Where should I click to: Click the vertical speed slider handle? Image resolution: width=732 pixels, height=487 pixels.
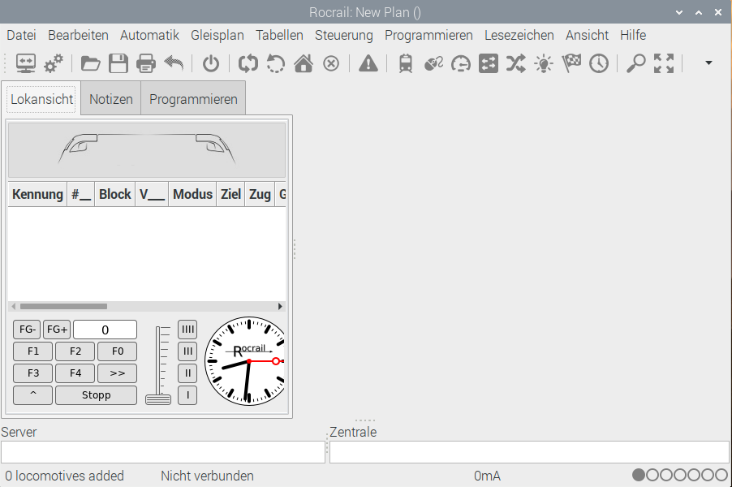click(x=158, y=399)
